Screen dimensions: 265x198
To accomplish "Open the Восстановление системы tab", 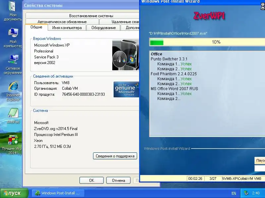I will coord(82,16).
